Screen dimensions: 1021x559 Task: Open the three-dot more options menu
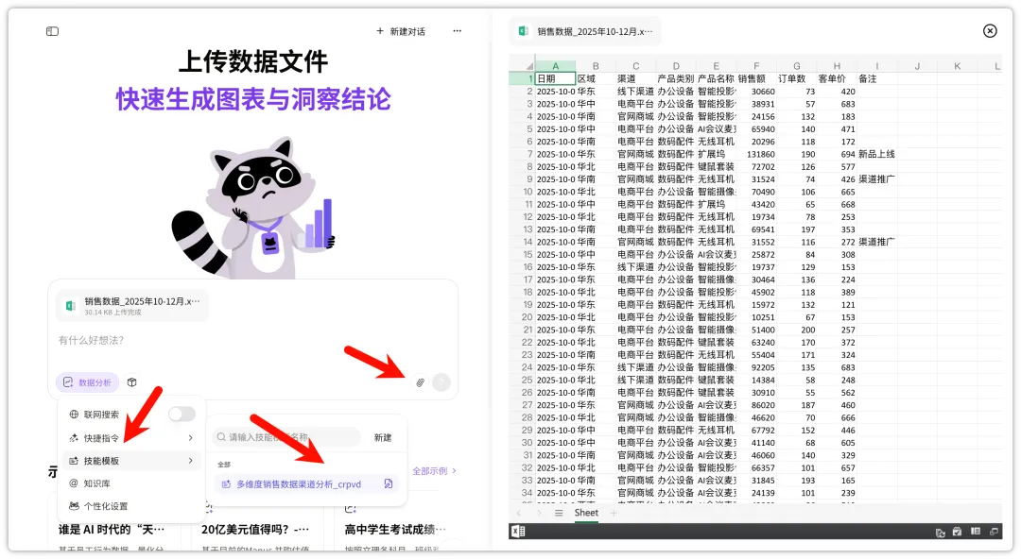click(x=458, y=30)
